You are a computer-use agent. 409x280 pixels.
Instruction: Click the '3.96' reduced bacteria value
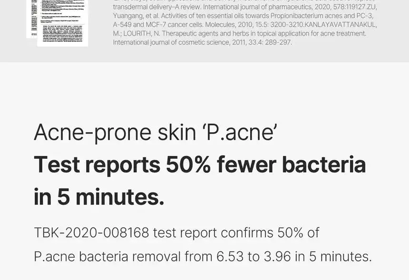(277, 257)
